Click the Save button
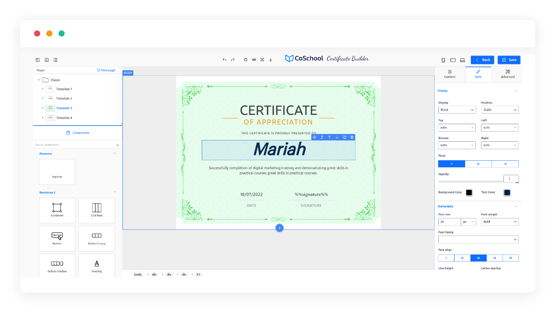 509,60
